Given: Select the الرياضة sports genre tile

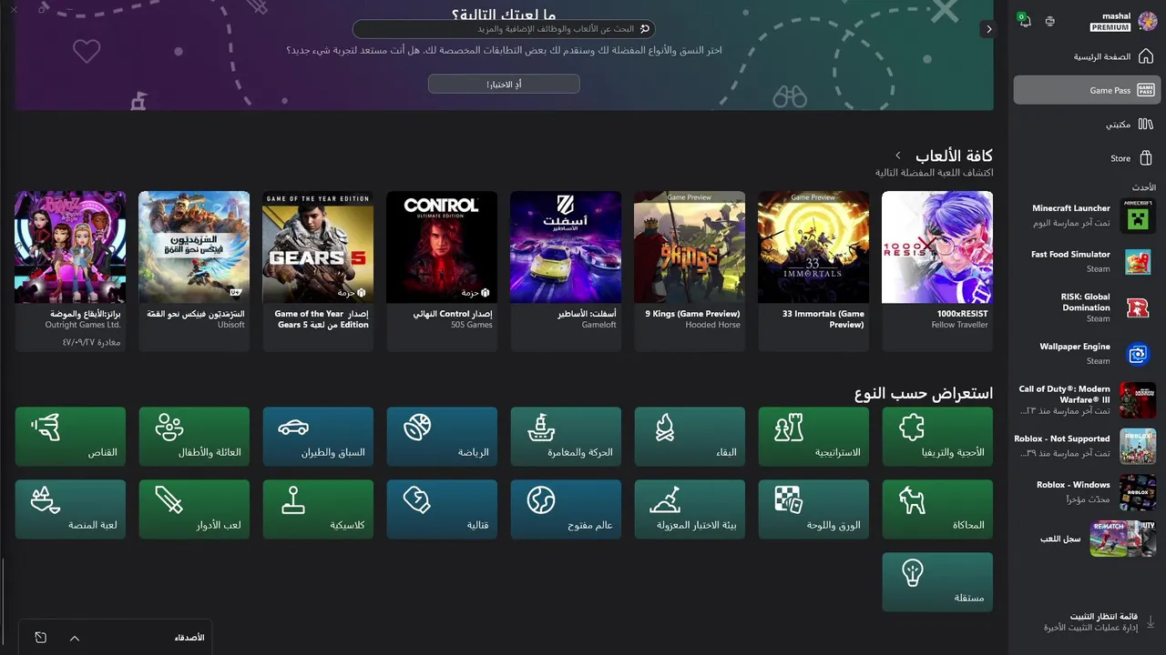Looking at the screenshot, I should pyautogui.click(x=442, y=437).
